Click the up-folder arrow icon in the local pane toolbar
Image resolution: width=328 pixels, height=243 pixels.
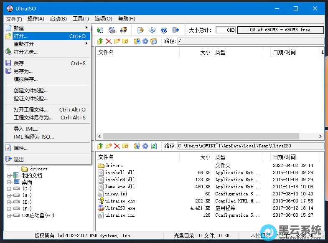pyautogui.click(x=100, y=146)
